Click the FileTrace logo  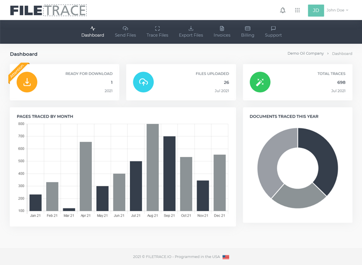tap(48, 10)
